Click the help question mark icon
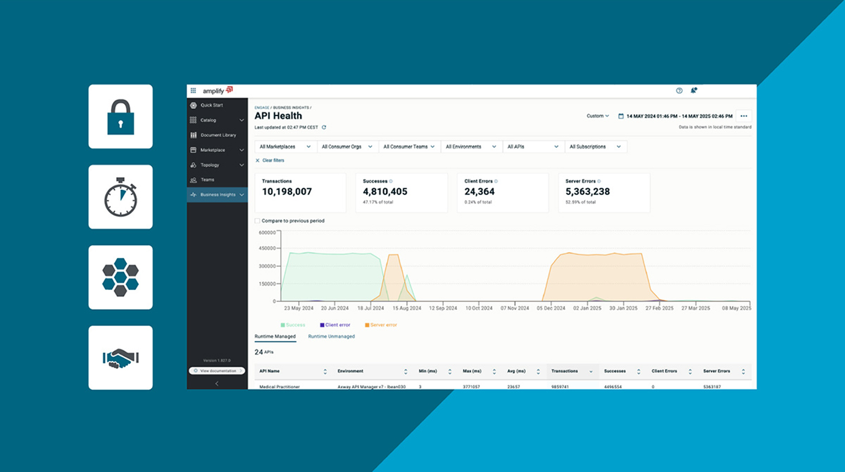 pyautogui.click(x=679, y=91)
